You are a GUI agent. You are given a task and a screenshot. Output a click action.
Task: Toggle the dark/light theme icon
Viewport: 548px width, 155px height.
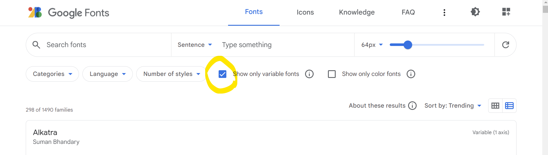coord(475,12)
